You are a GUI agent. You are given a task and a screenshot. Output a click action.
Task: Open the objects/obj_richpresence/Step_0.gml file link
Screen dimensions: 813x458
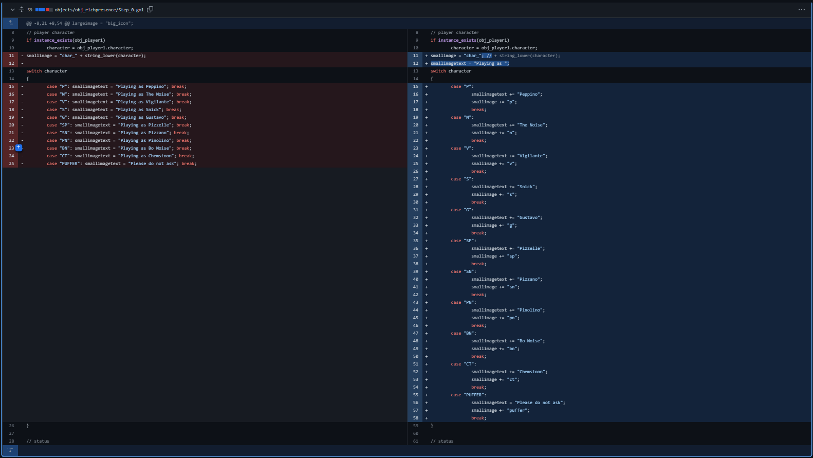pos(99,10)
